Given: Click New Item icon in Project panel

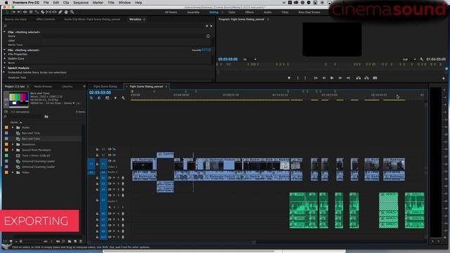Looking at the screenshot, I should point(75,242).
